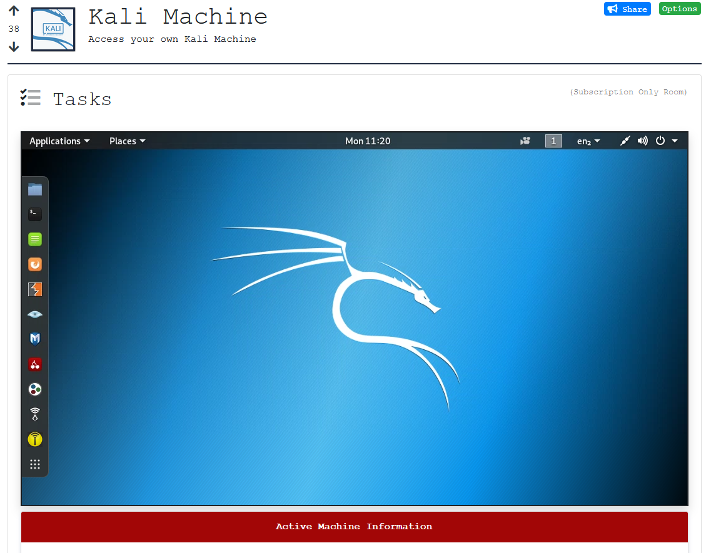Click the screen recorder icon in top bar
Image resolution: width=711 pixels, height=553 pixels.
click(x=525, y=141)
